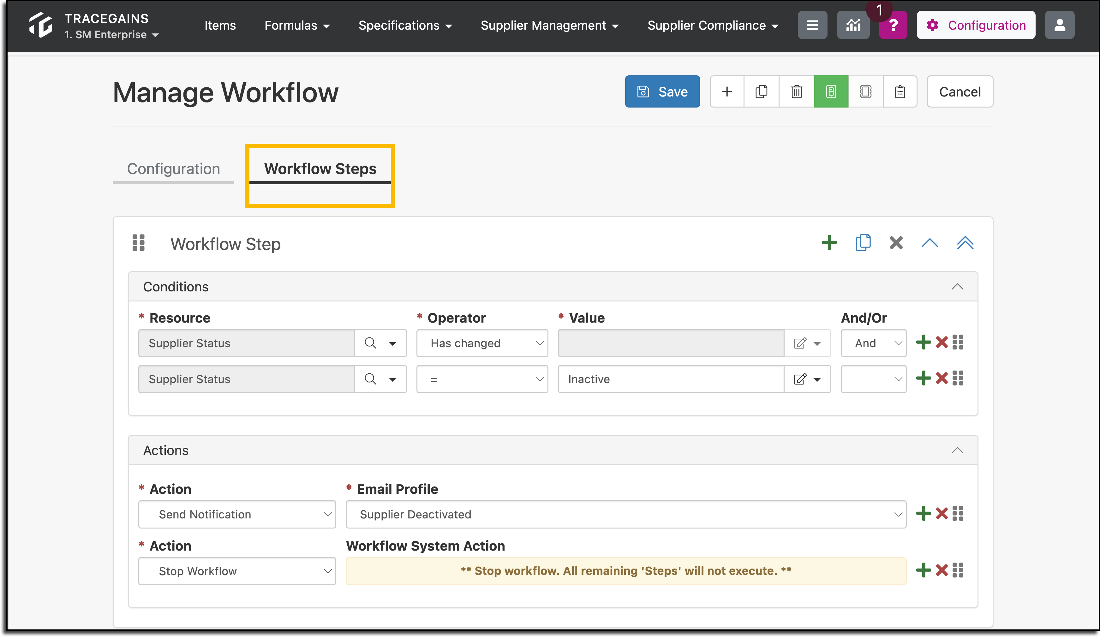
Task: Remove the Stop Workflow action row
Action: click(x=942, y=570)
